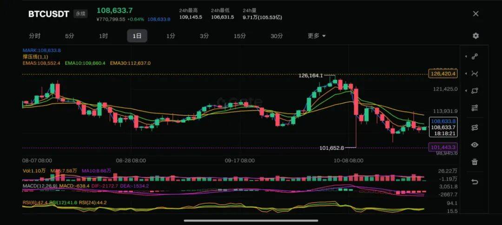This screenshot has height=225, width=502.
Task: Close the chart with the X button
Action: 476,14
